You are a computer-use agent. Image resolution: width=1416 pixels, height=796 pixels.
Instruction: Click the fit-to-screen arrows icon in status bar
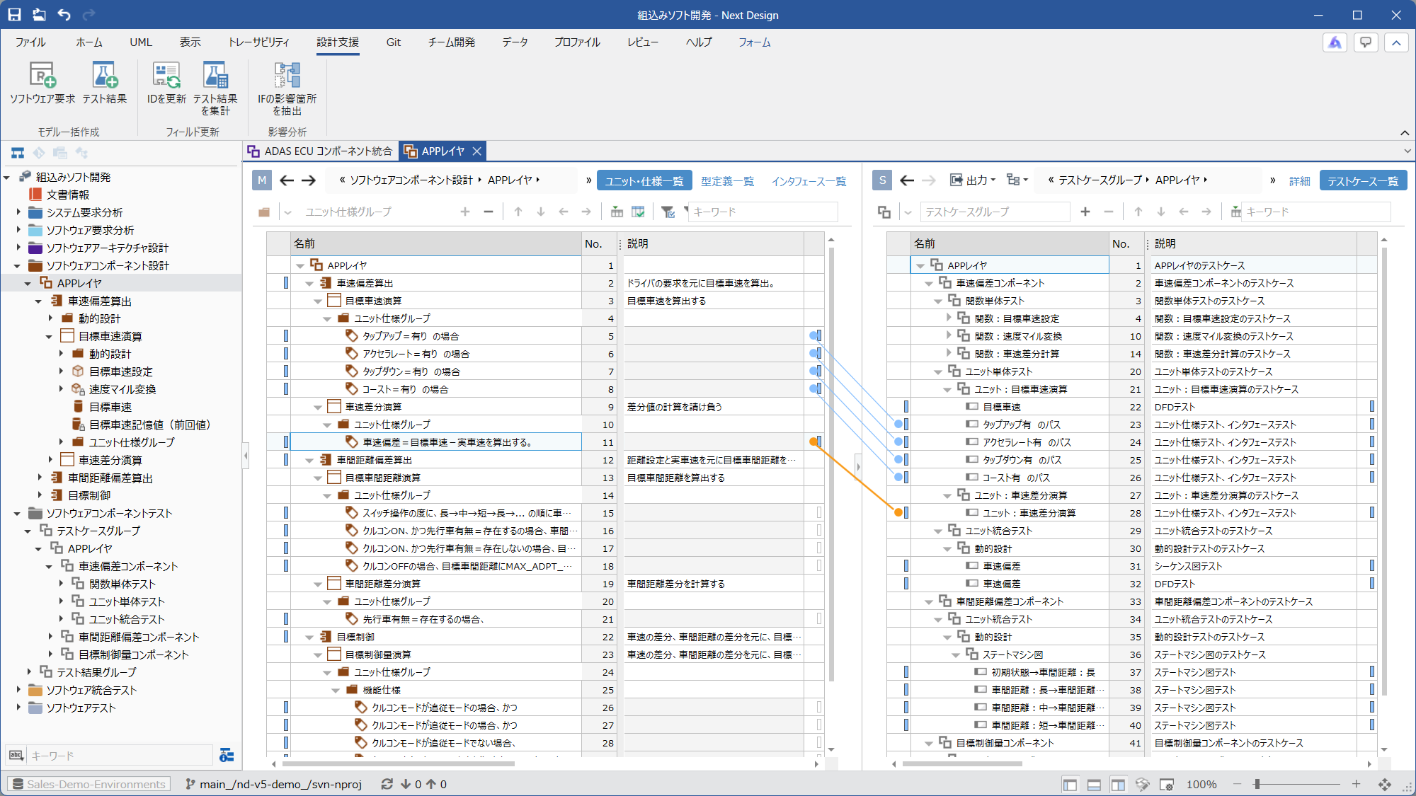(1385, 784)
